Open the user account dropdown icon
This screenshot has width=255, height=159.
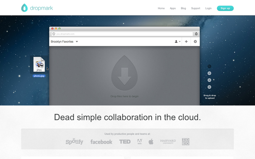point(177,42)
